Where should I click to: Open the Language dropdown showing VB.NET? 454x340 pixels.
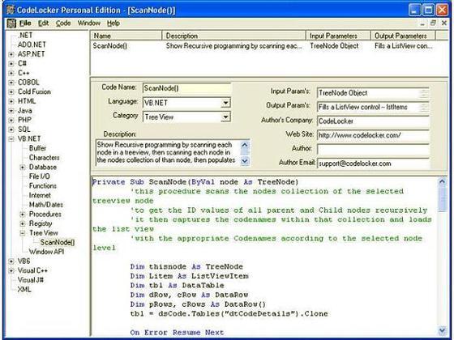point(225,103)
